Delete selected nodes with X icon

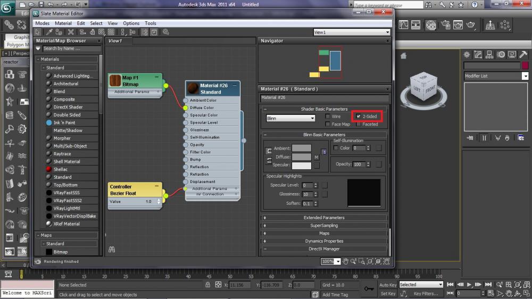71,32
